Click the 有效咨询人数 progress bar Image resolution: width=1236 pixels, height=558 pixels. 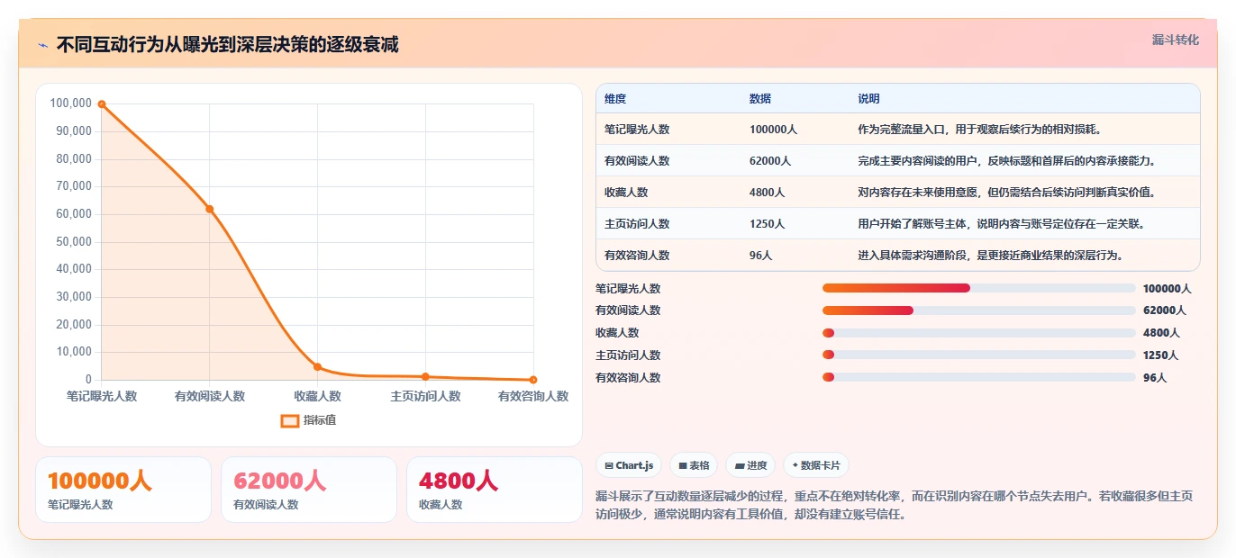click(978, 377)
